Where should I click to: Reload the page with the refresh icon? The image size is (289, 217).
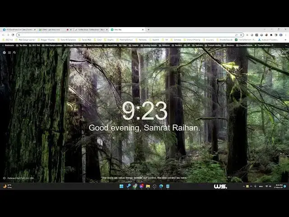coord(13,35)
